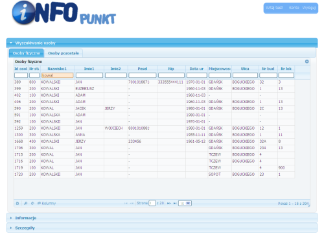This screenshot has width=324, height=240.
Task: Open grid search magnifier icon
Action: 26,203
